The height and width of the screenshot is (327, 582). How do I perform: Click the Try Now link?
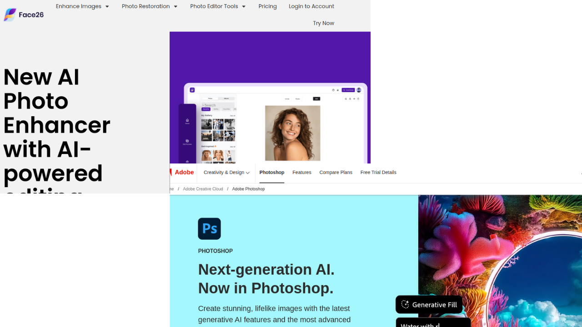coord(323,23)
